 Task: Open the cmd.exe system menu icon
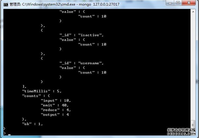coord(6,5)
